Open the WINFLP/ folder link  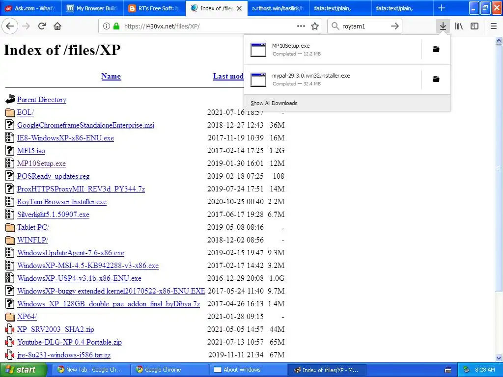(x=33, y=240)
